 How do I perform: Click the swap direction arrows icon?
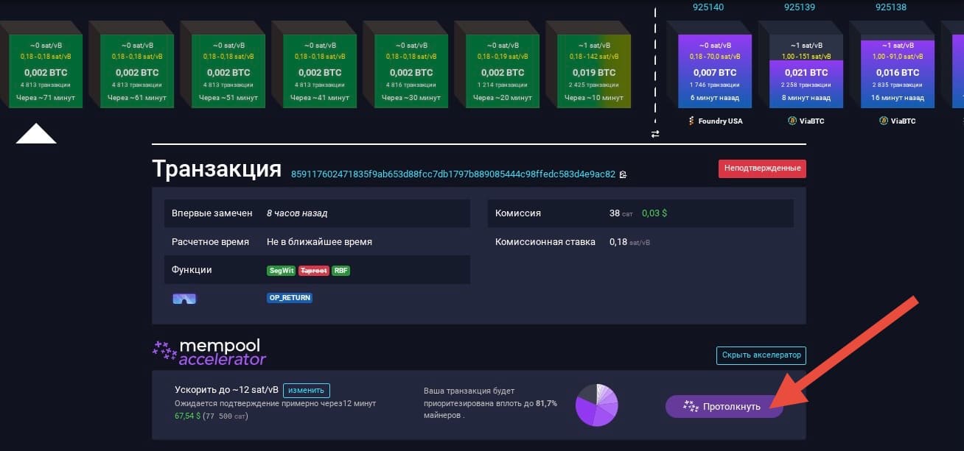[x=654, y=134]
